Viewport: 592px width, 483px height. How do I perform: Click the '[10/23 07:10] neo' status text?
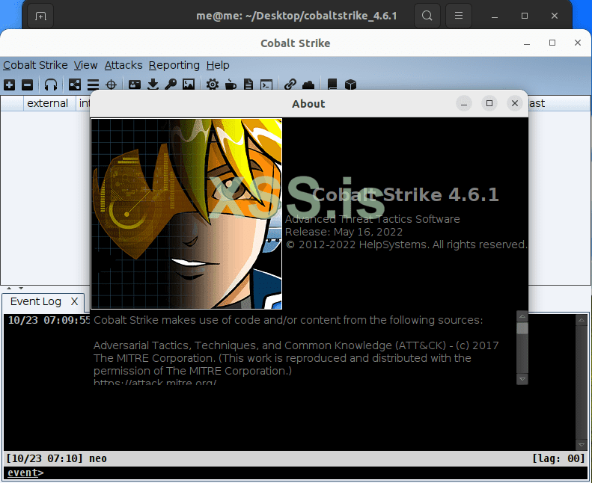click(57, 458)
